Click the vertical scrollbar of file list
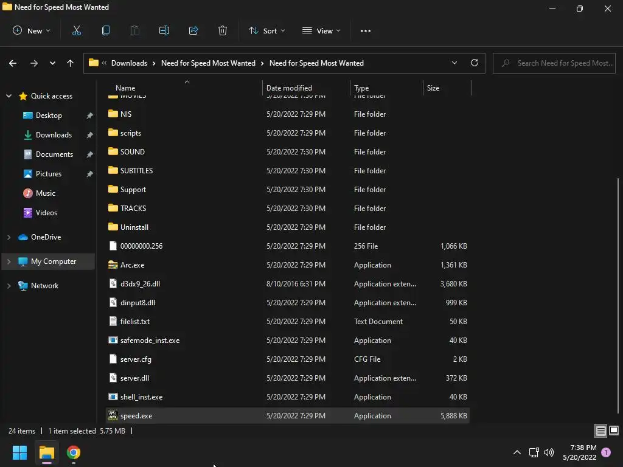Screen dimensions: 623x467 [x=619, y=296]
